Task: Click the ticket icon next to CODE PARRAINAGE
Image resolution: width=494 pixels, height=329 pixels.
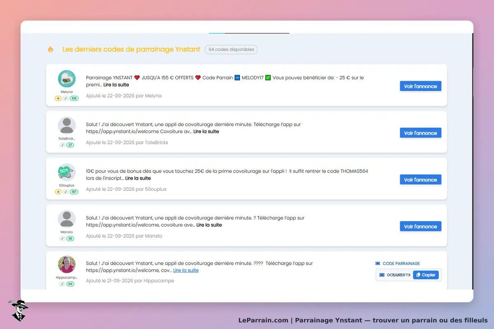Action: [378, 264]
